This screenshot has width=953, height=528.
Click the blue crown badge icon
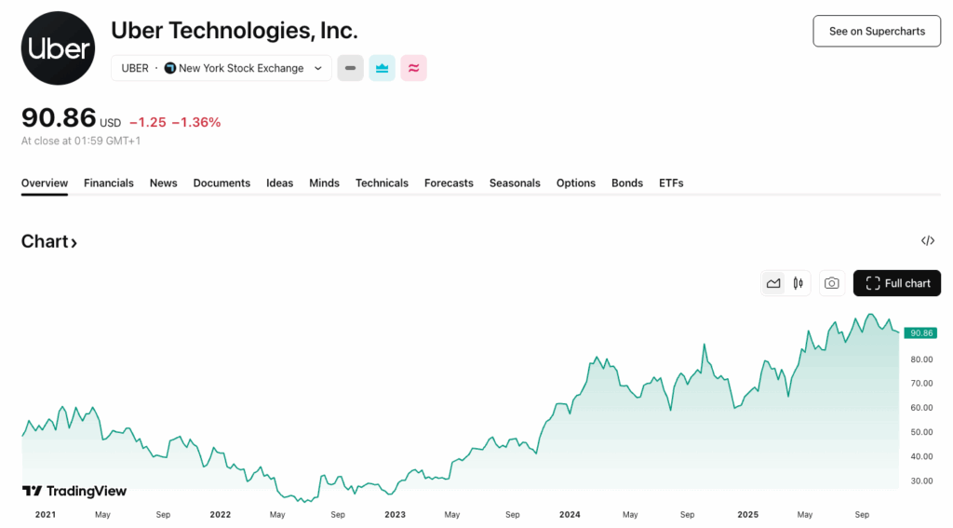coord(382,68)
